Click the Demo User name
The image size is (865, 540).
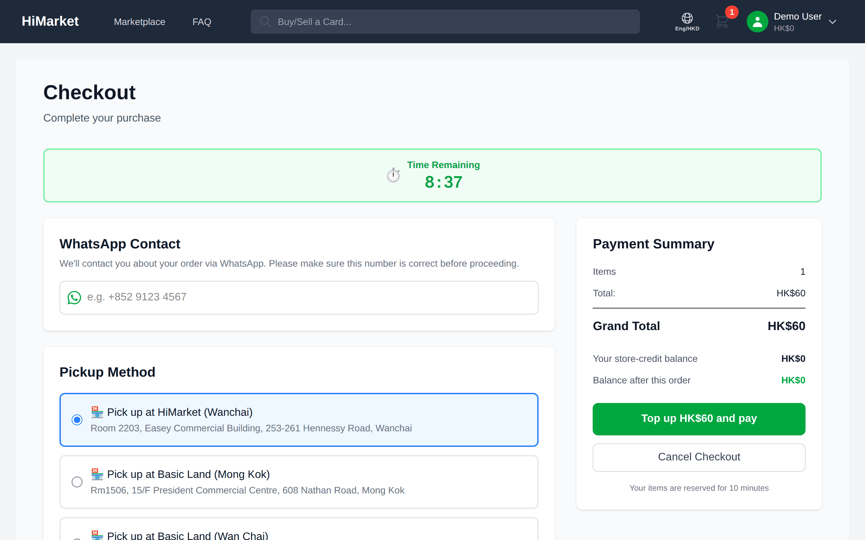point(797,17)
